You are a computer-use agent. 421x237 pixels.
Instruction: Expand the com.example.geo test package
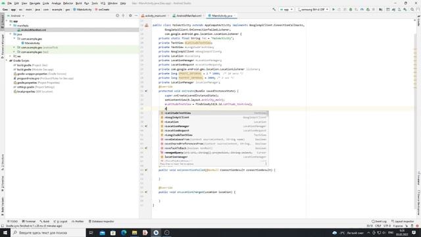coord(14,51)
